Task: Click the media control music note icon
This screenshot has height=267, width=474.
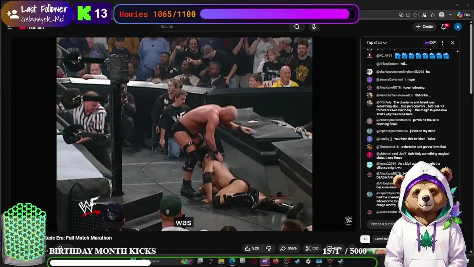Action: click(x=424, y=15)
